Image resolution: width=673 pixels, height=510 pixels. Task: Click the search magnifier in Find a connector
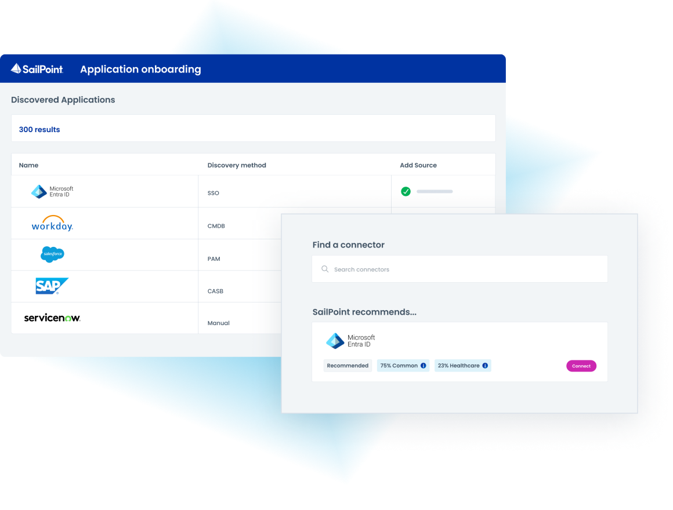point(325,269)
